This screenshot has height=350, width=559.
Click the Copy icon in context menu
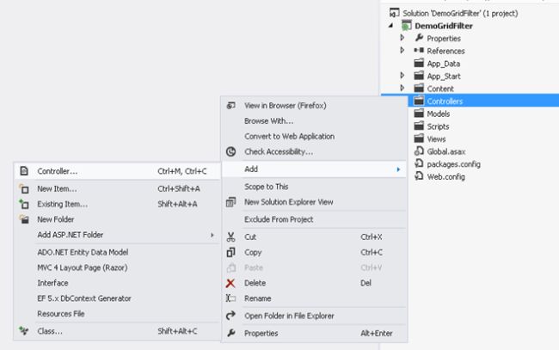(x=230, y=252)
